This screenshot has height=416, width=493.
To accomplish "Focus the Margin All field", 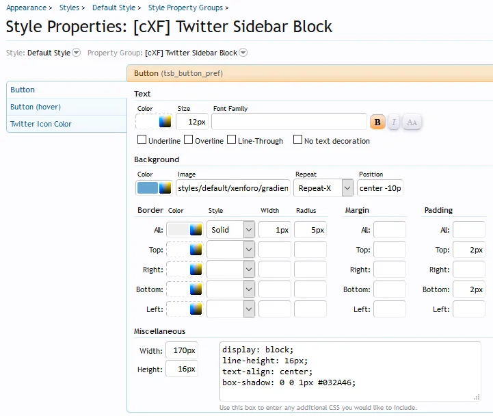I will (390, 230).
